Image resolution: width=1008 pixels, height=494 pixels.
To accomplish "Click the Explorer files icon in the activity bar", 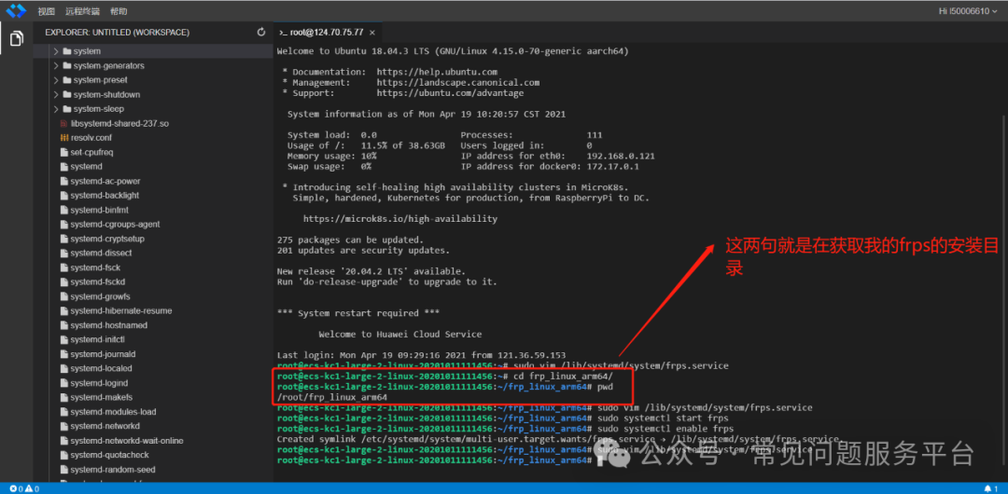I will click(16, 38).
